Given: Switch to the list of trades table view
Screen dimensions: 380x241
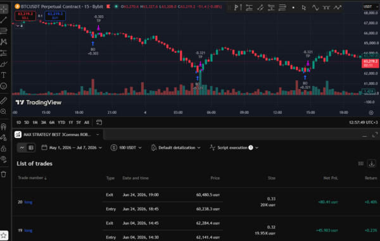Looking at the screenshot, I should tap(31, 147).
